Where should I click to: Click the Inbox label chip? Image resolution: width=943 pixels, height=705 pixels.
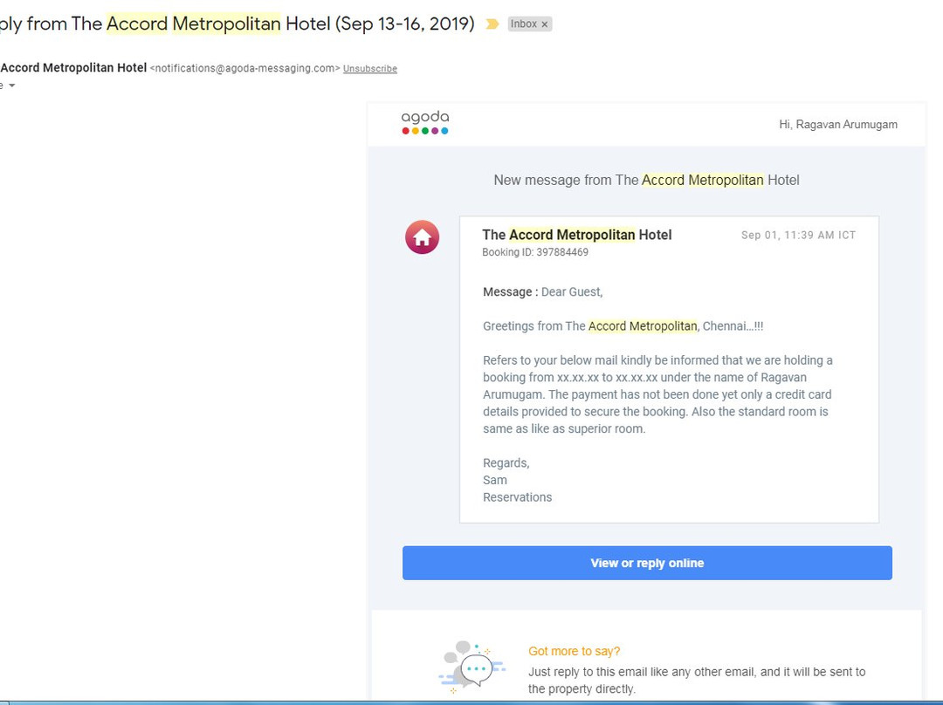pyautogui.click(x=523, y=24)
